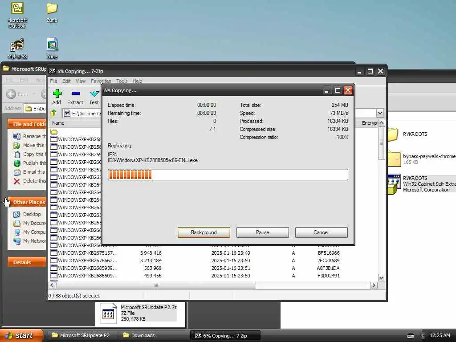This screenshot has height=342, width=456.
Task: Select the Zune folder desktop icon
Action: point(52,13)
